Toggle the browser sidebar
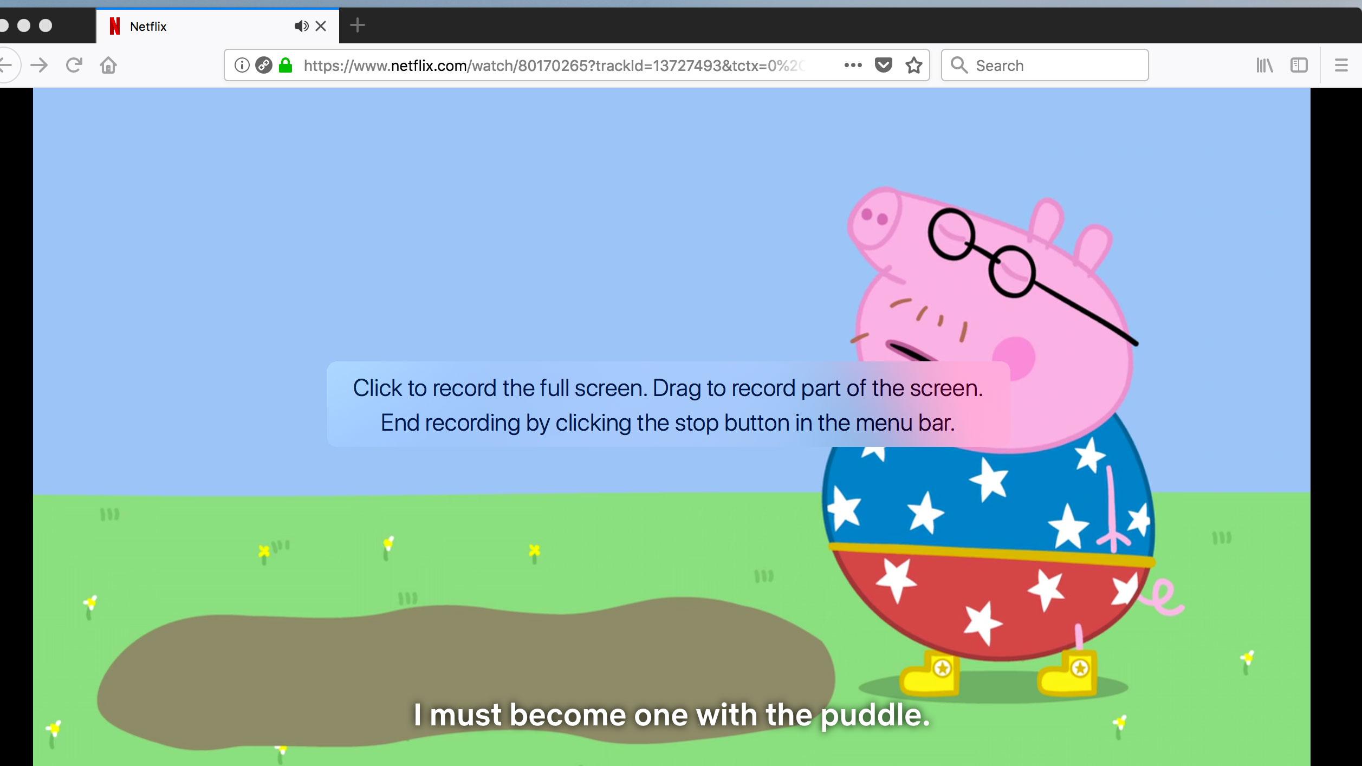 click(x=1300, y=65)
